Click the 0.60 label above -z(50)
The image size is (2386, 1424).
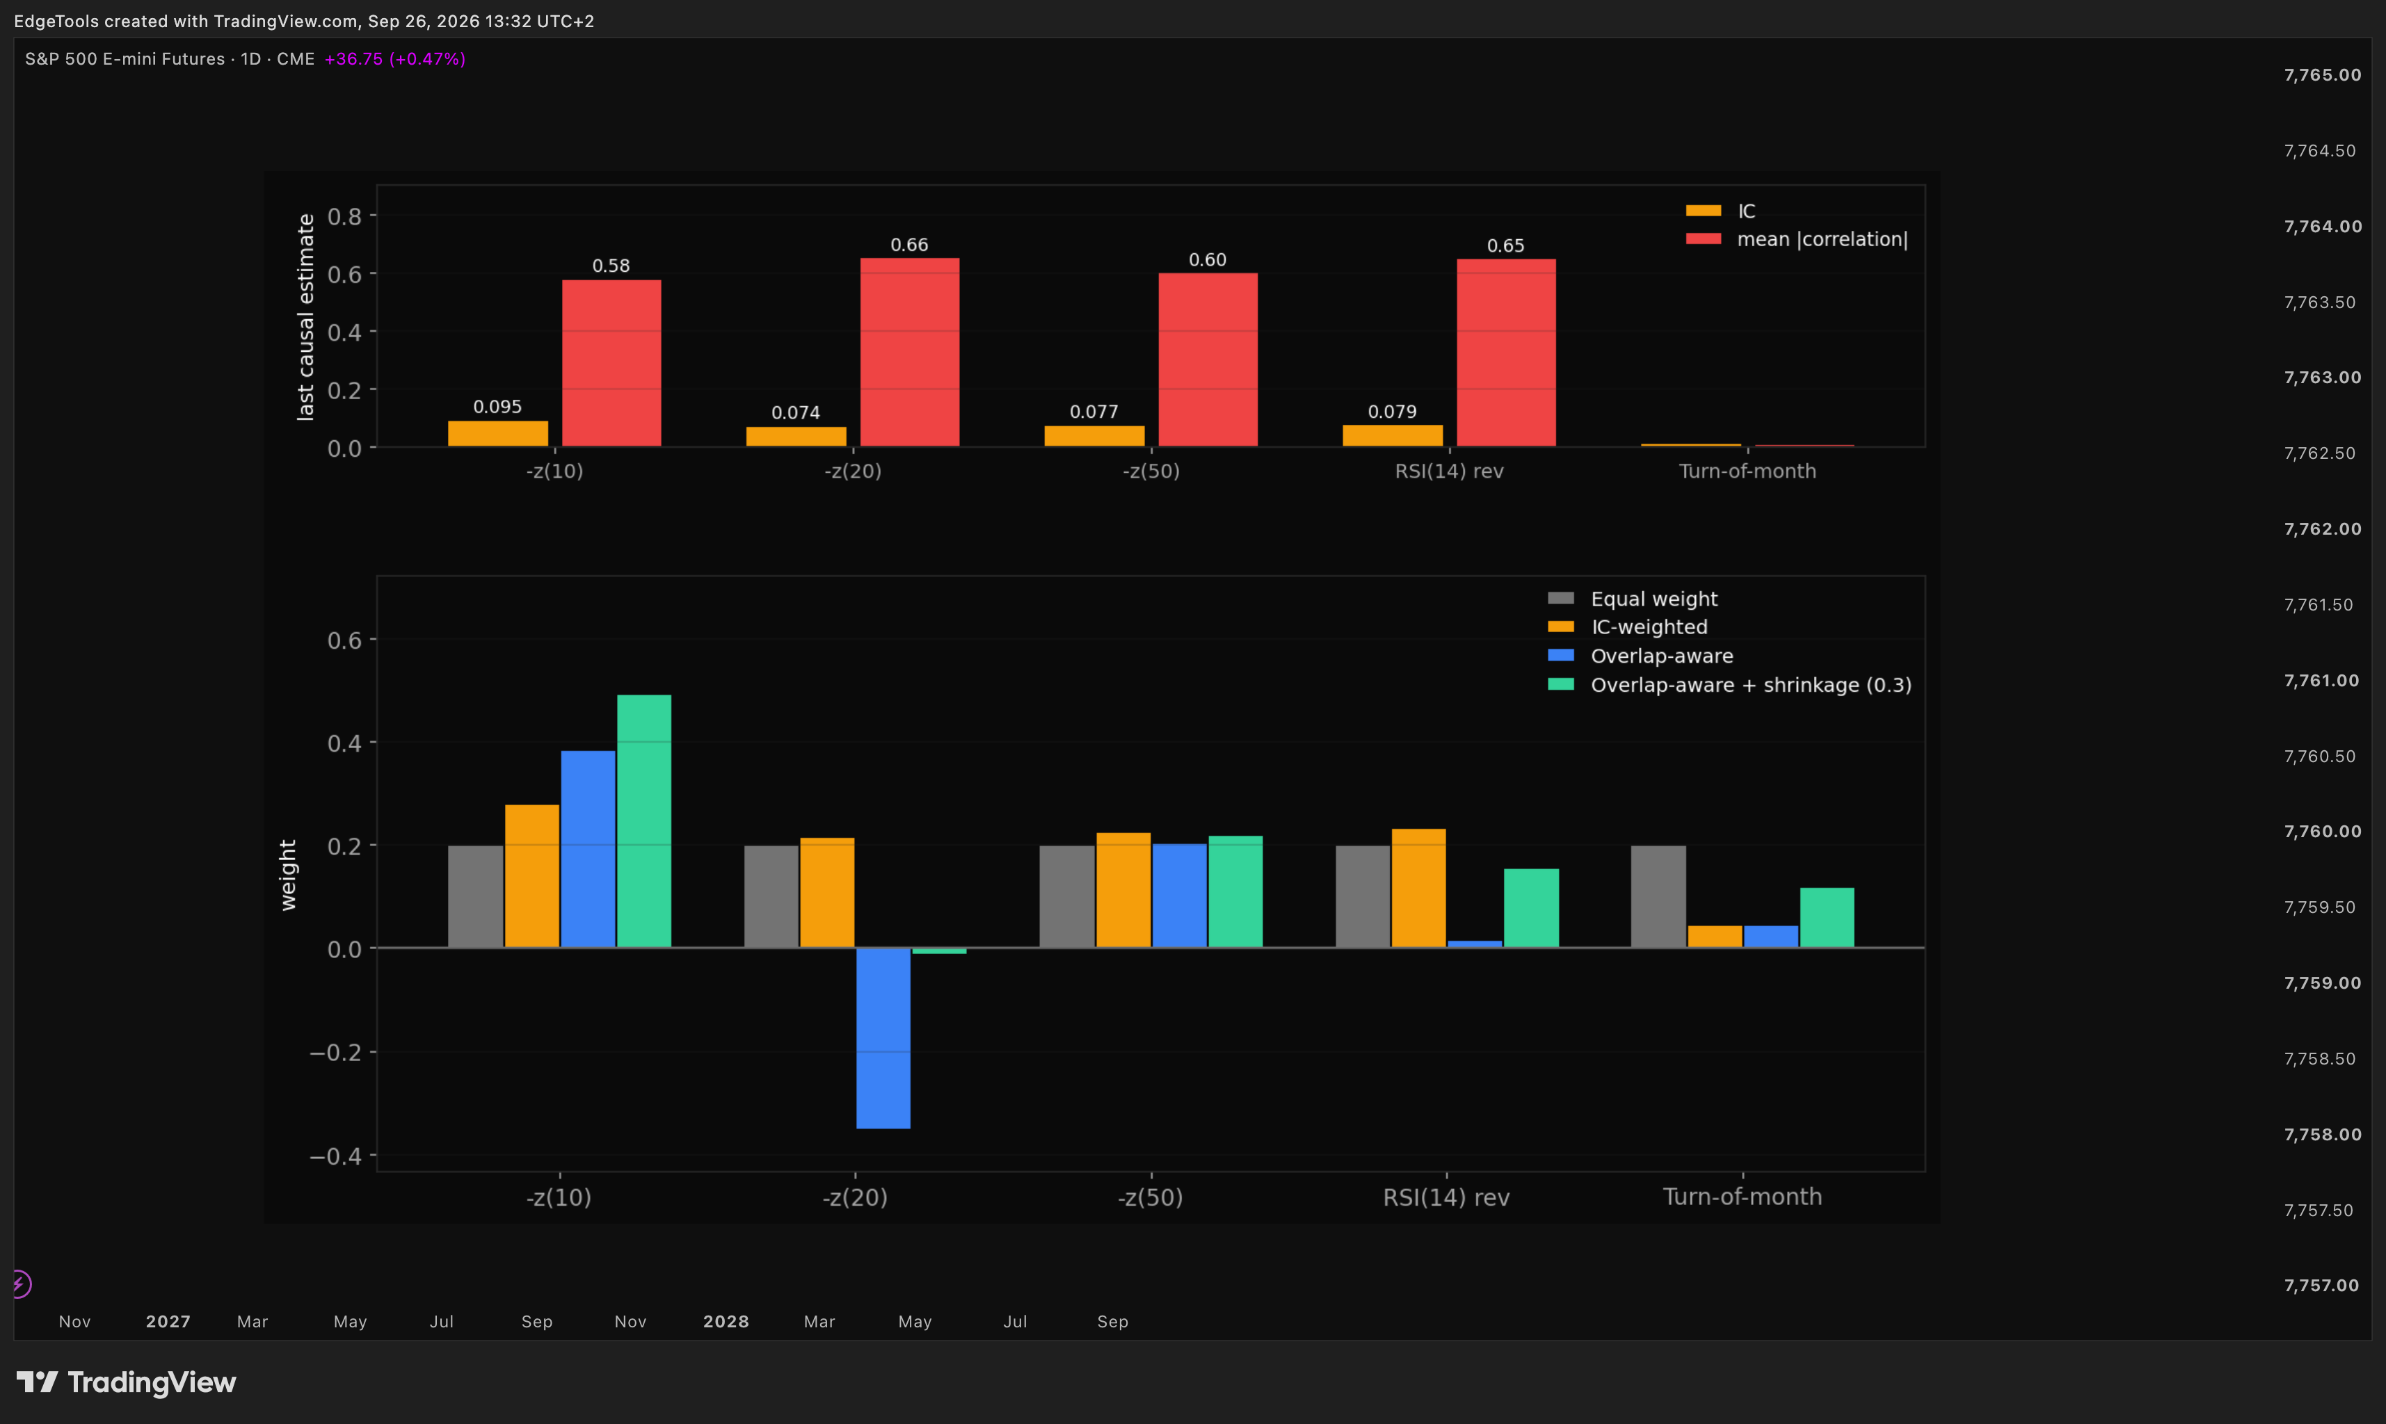coord(1208,260)
